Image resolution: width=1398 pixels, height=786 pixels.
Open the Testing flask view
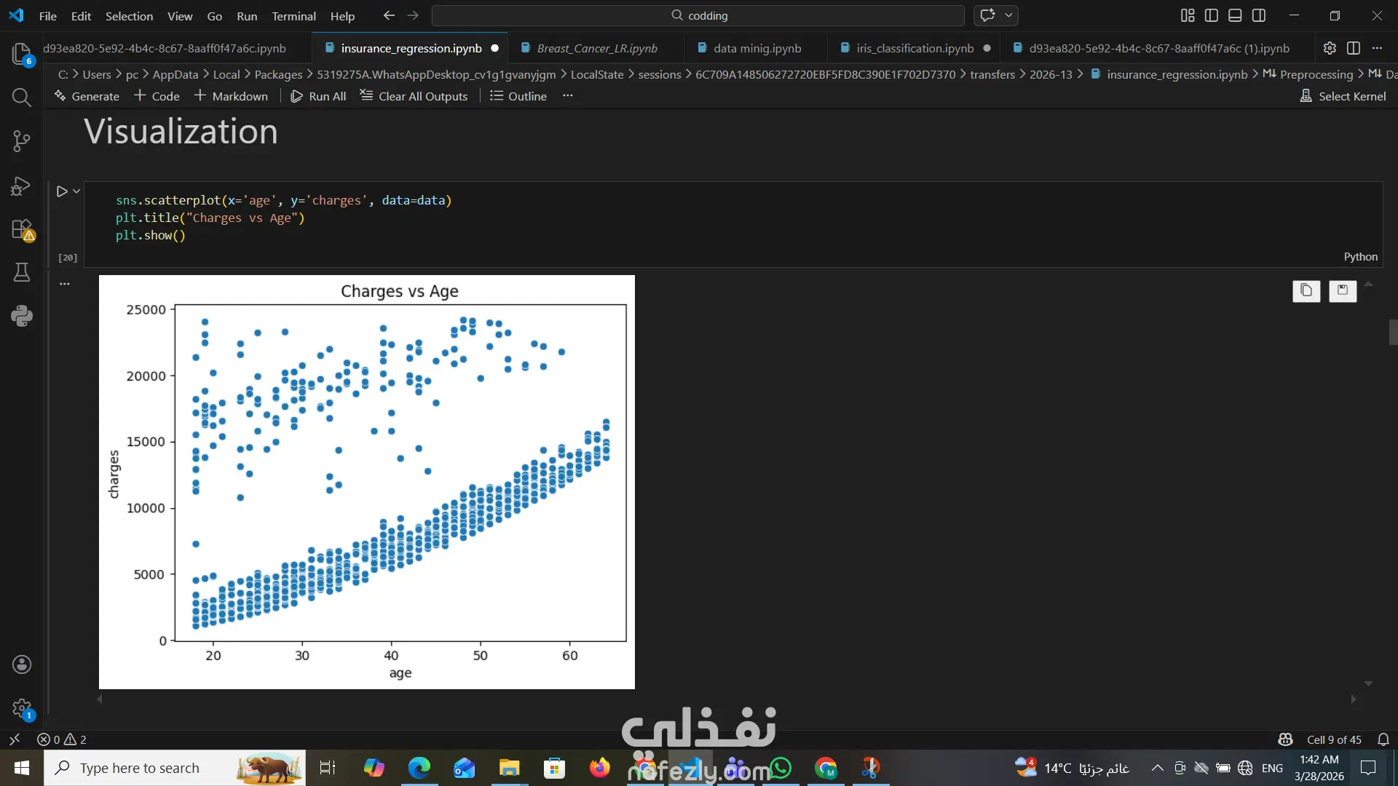coord(21,272)
